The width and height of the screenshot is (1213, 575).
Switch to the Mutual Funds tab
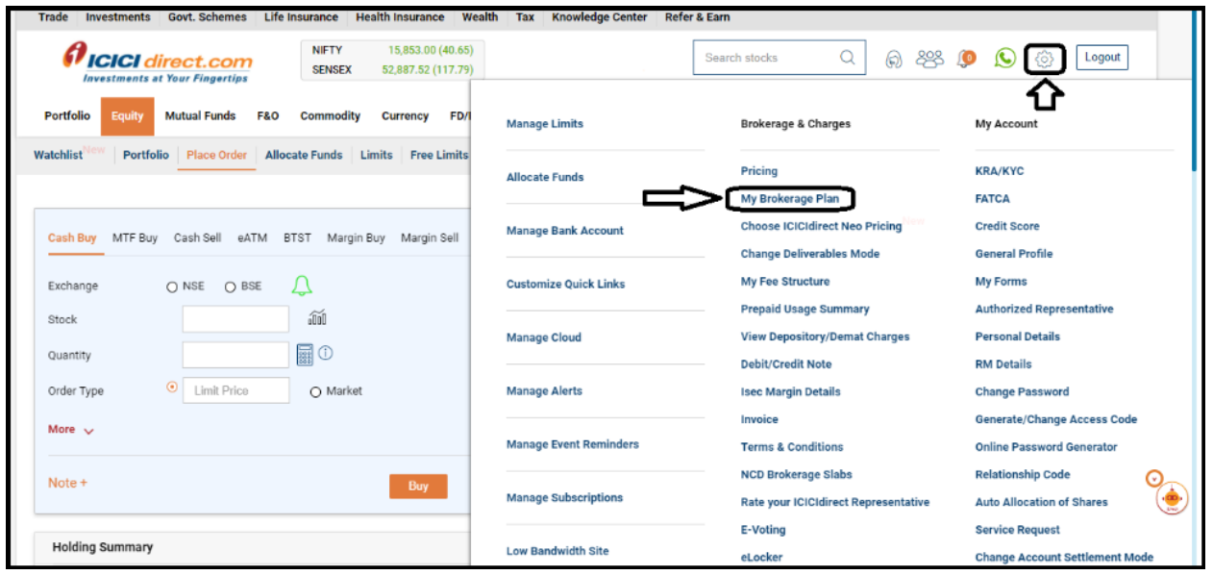(x=200, y=115)
